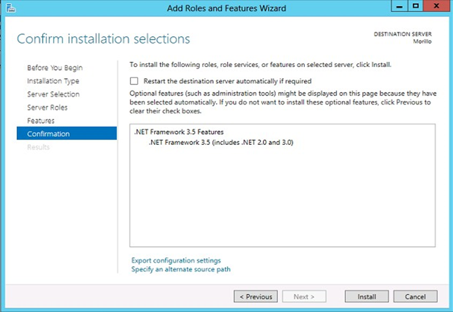Open the Installation Type step
Image resolution: width=453 pixels, height=312 pixels.
pos(53,81)
